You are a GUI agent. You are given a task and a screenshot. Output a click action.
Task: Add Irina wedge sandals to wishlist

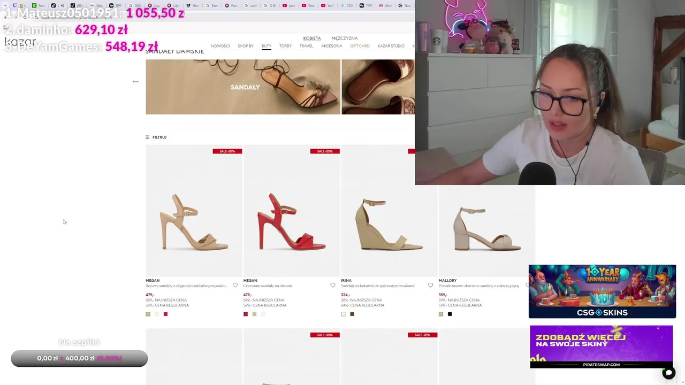430,286
